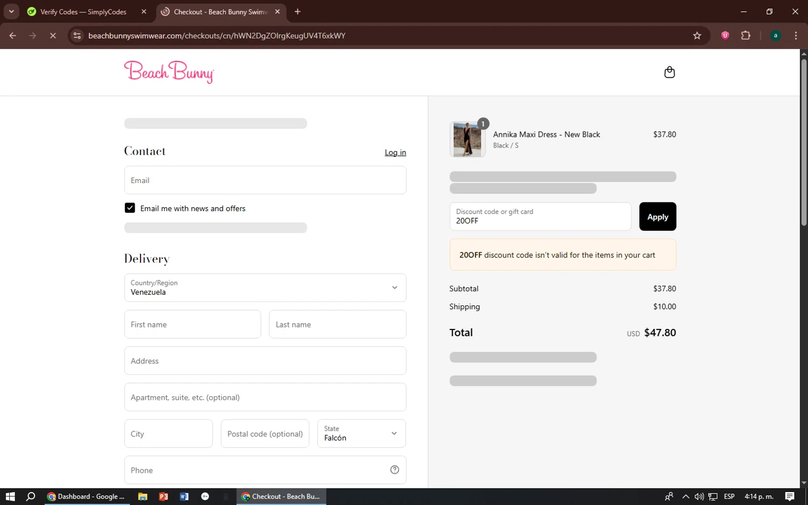Go back to the previous page
808x505 pixels.
(12, 36)
